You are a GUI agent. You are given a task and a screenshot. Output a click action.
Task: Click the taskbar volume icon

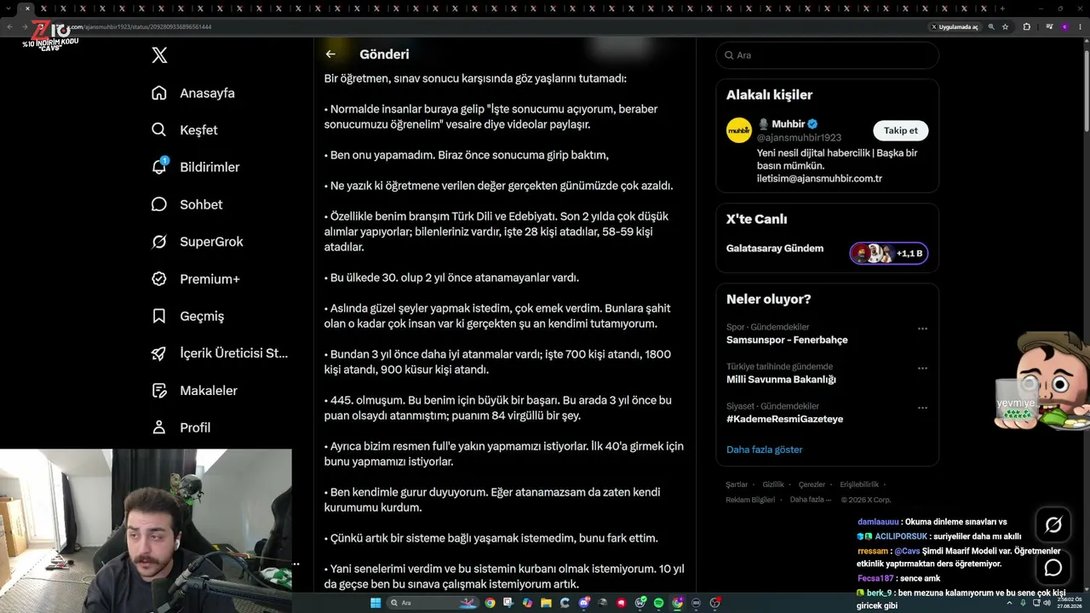tap(1047, 603)
